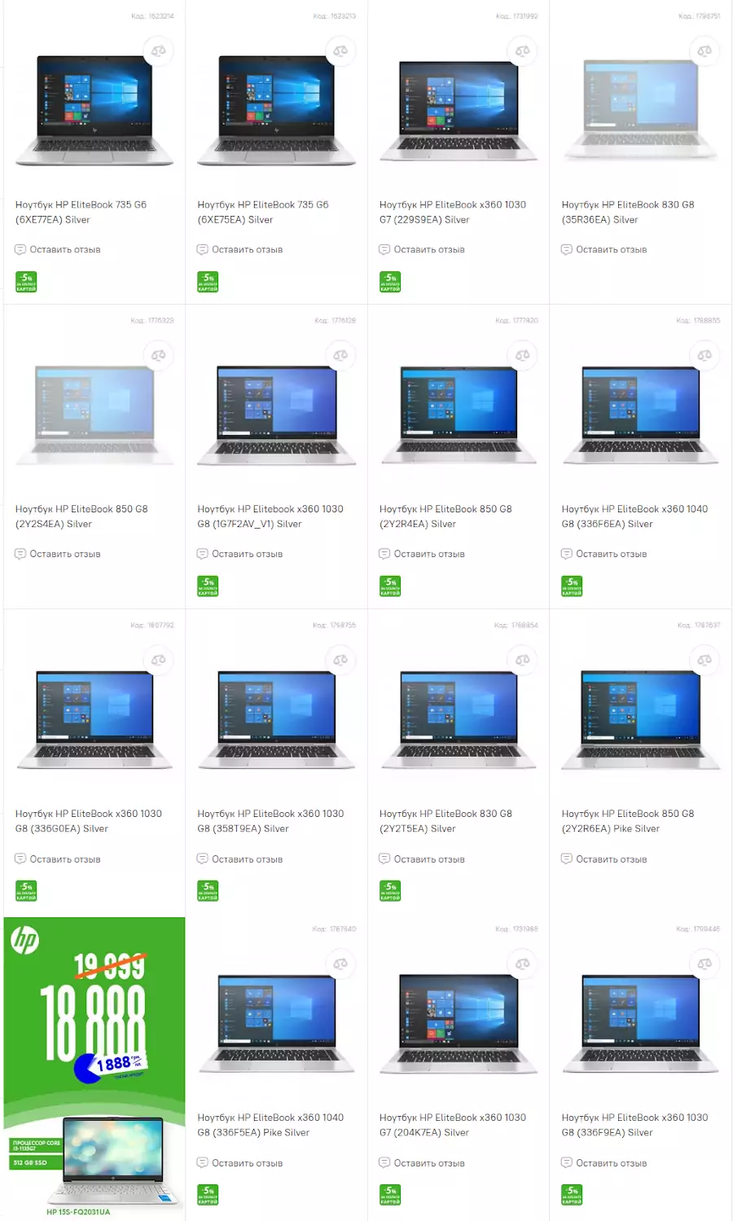Image resolution: width=733 pixels, height=1221 pixels.
Task: Leave a review for x360 1030 G8 (336G0EA)
Action: click(x=58, y=859)
